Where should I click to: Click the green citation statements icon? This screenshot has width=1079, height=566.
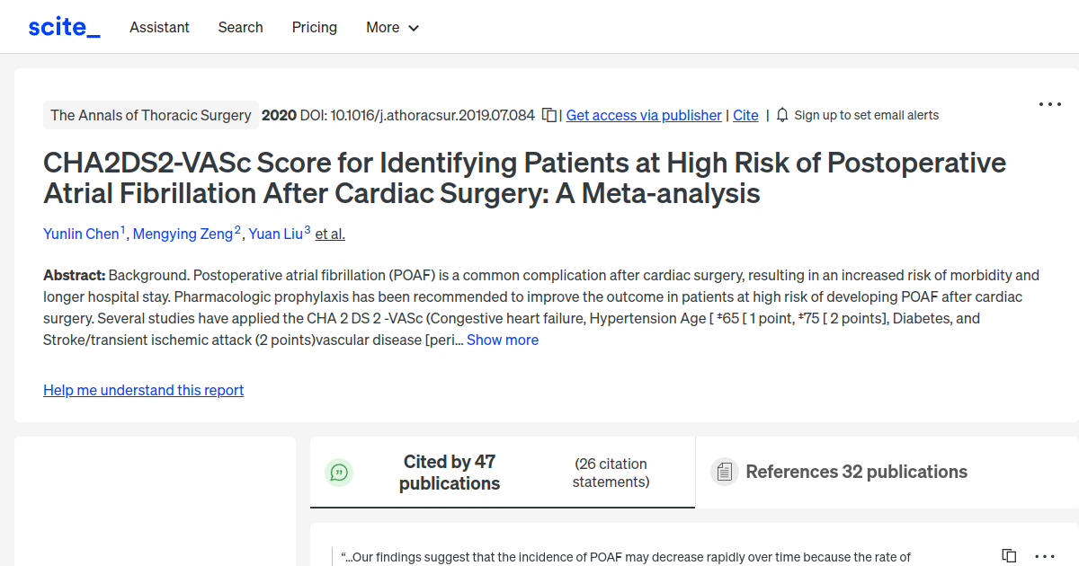click(339, 472)
